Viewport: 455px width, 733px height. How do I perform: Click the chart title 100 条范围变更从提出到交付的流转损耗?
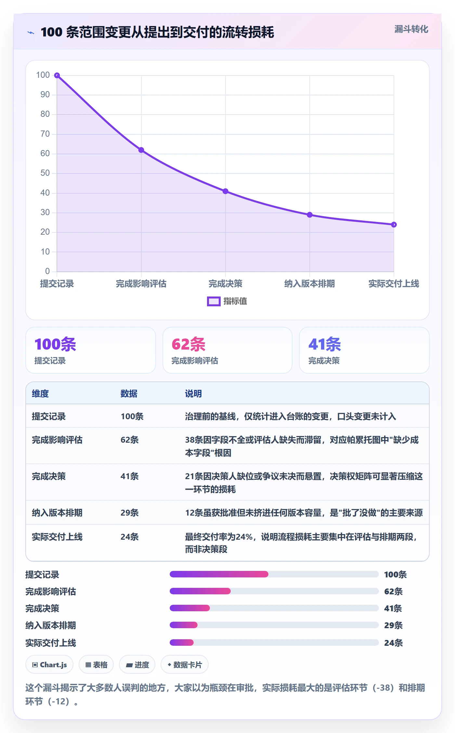point(157,32)
